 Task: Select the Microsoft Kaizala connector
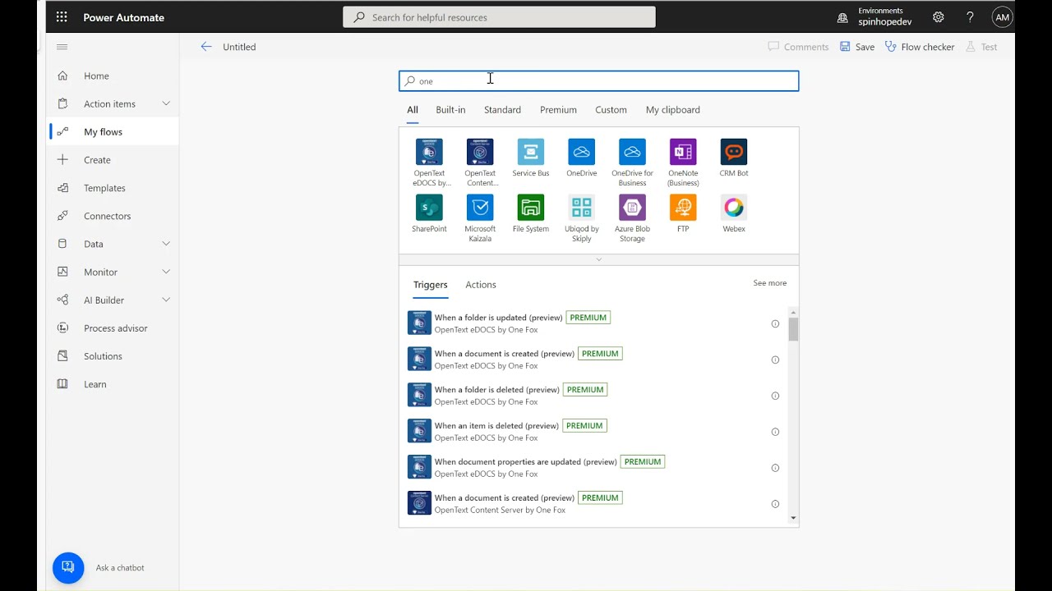480,208
